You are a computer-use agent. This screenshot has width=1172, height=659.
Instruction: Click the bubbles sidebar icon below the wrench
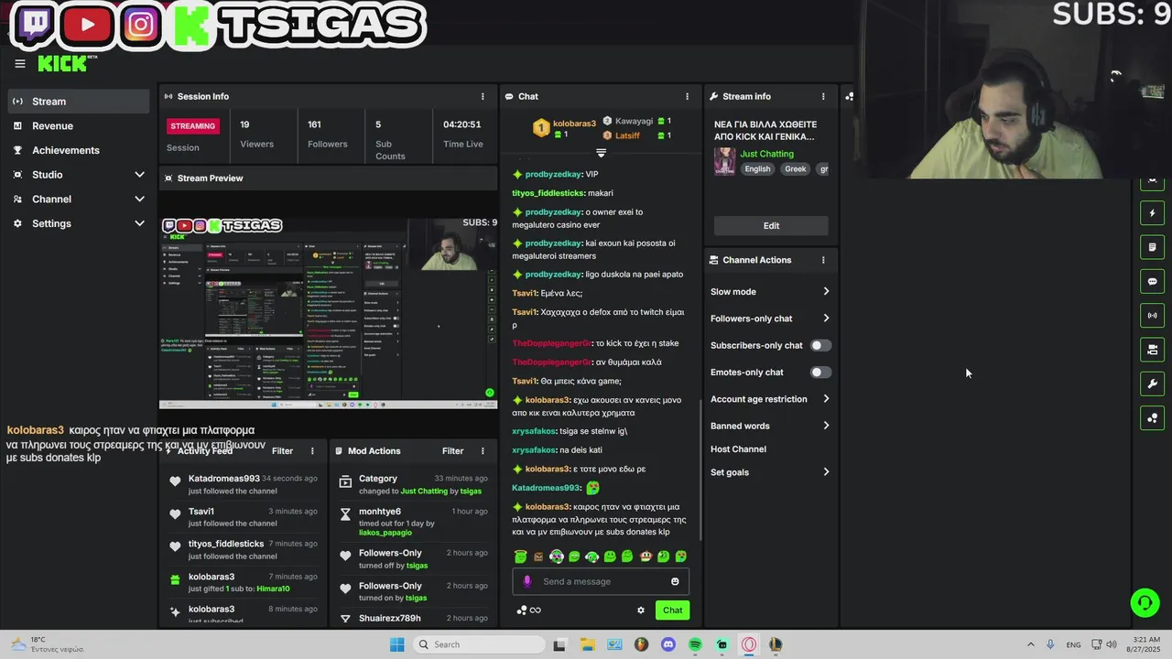[1152, 418]
